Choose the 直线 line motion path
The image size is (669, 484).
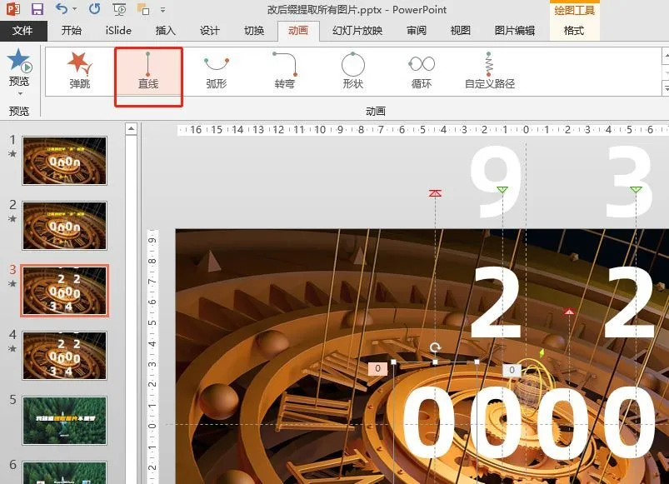click(148, 70)
